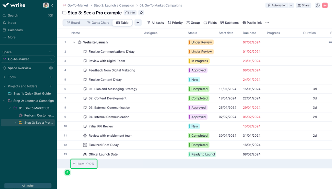Switch to Board view
This screenshot has height=189, width=332.
(73, 23)
